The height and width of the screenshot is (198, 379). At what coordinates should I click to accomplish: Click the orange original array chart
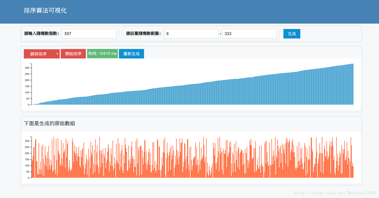[x=191, y=157]
